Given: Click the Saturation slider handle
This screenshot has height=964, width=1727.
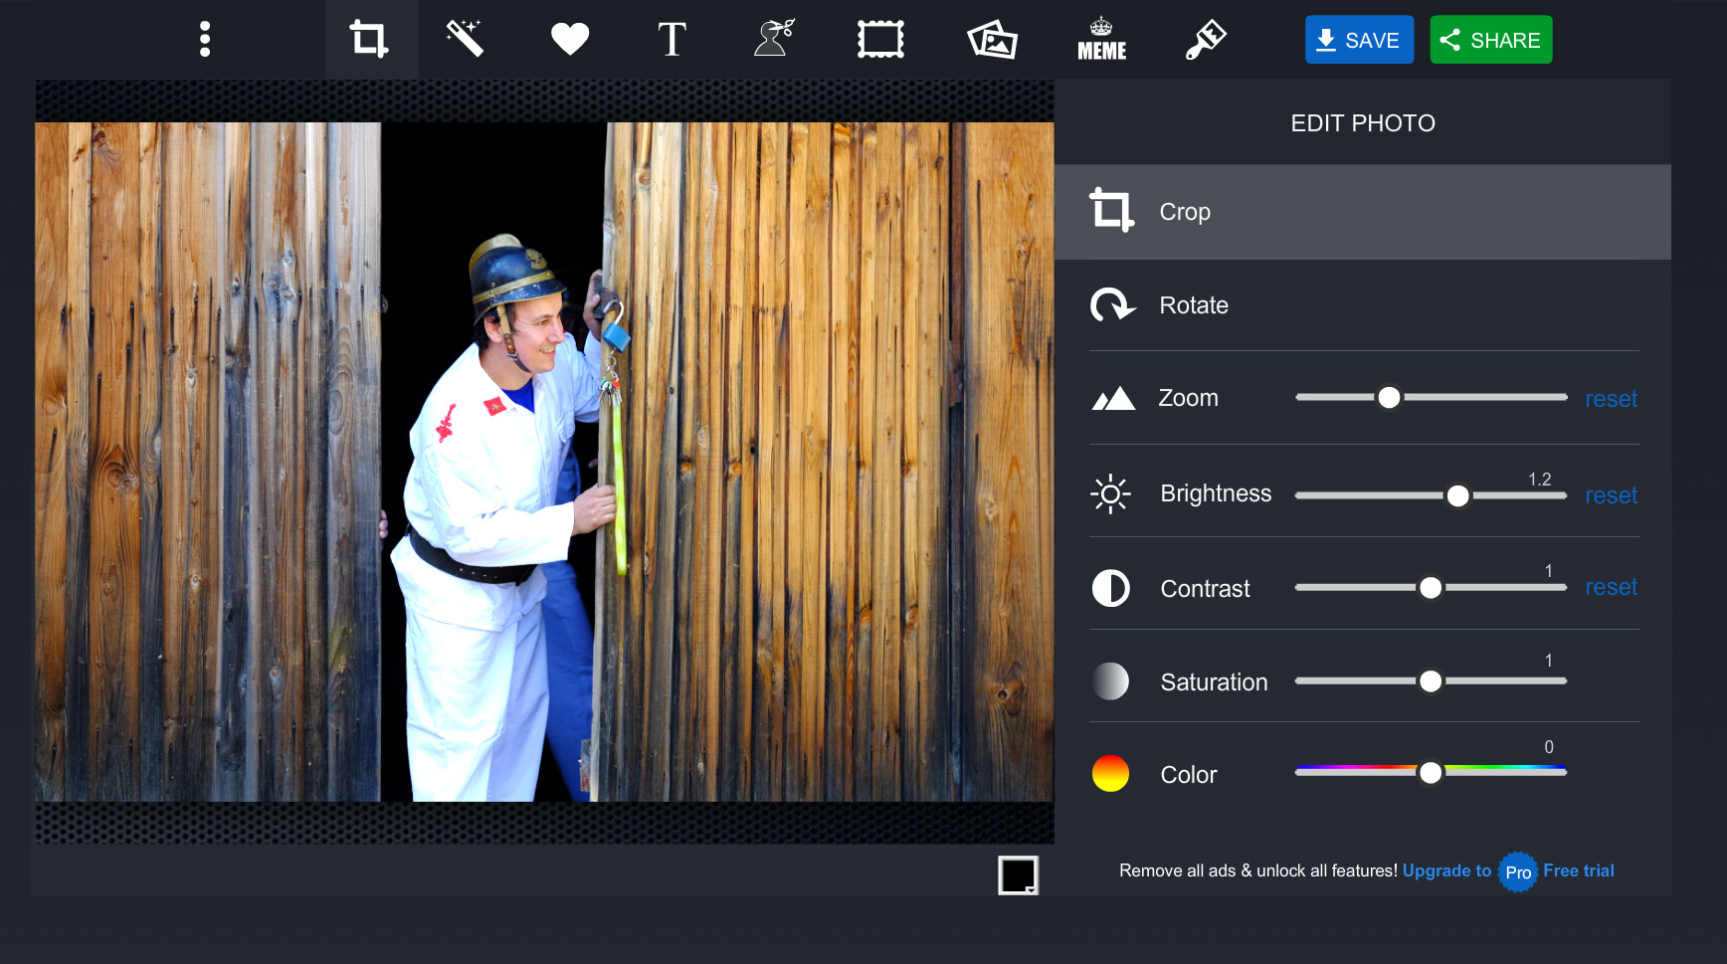Looking at the screenshot, I should pos(1431,681).
